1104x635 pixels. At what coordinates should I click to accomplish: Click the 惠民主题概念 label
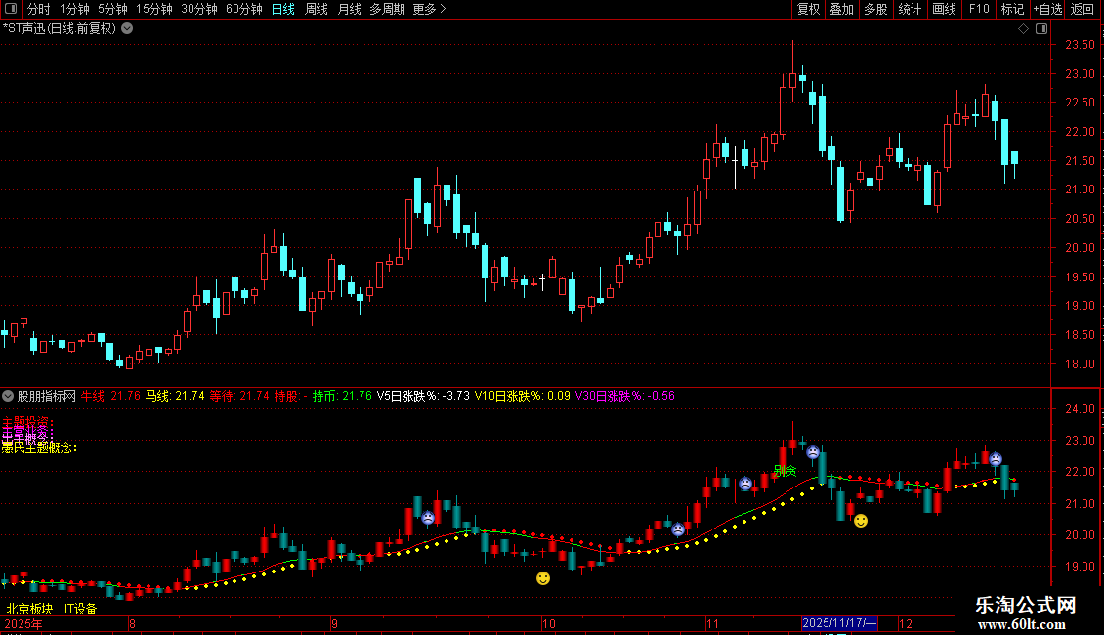39,447
